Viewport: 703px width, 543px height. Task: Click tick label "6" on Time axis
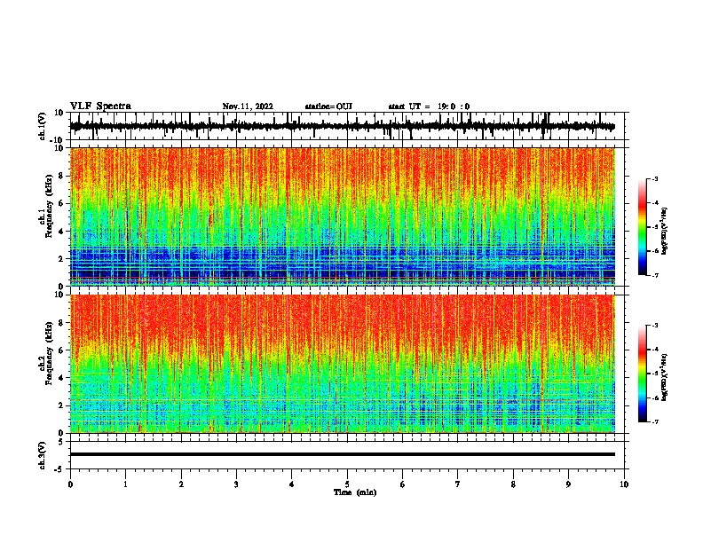point(403,484)
